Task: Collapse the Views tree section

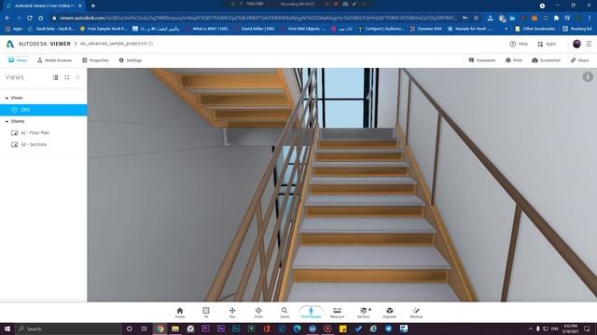Action: click(7, 98)
